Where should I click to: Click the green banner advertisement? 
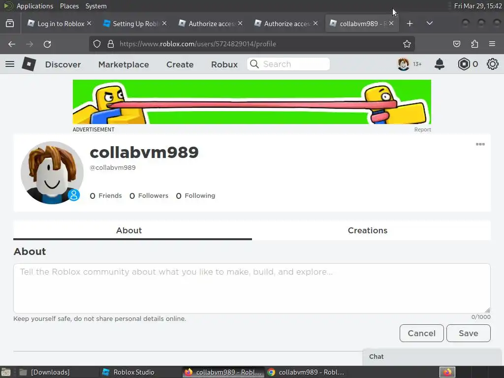(252, 101)
